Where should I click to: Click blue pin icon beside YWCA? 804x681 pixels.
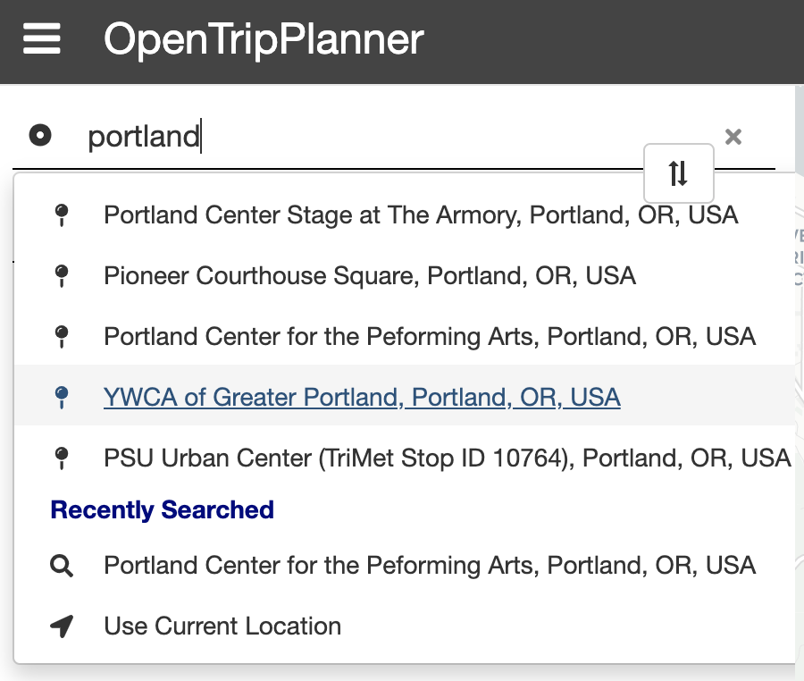coord(62,398)
